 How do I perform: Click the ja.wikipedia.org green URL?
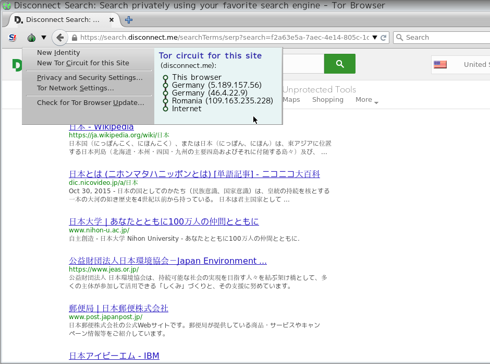coord(119,135)
